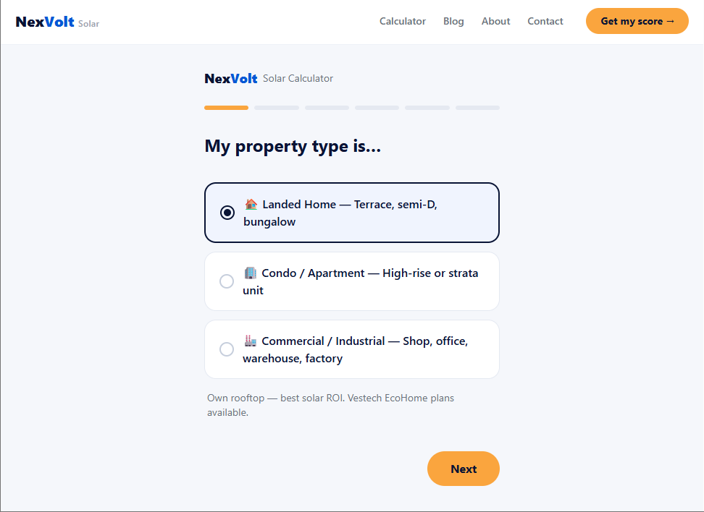Open the Contact page link
This screenshot has height=512, width=704.
545,21
